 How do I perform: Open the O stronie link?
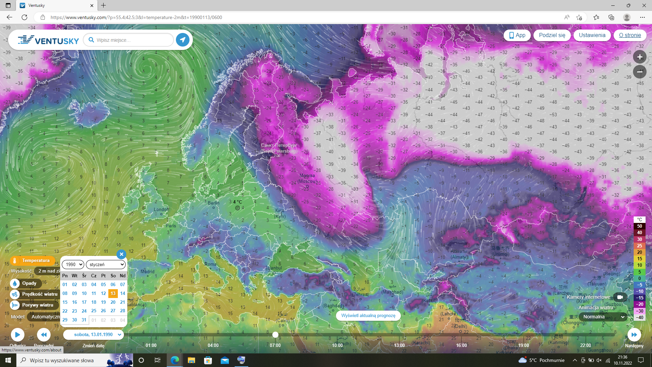click(630, 35)
